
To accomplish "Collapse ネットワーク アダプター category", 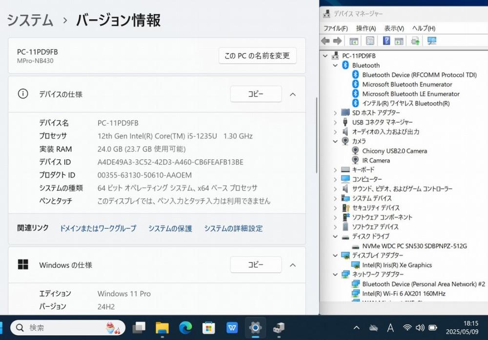I will tap(335, 274).
